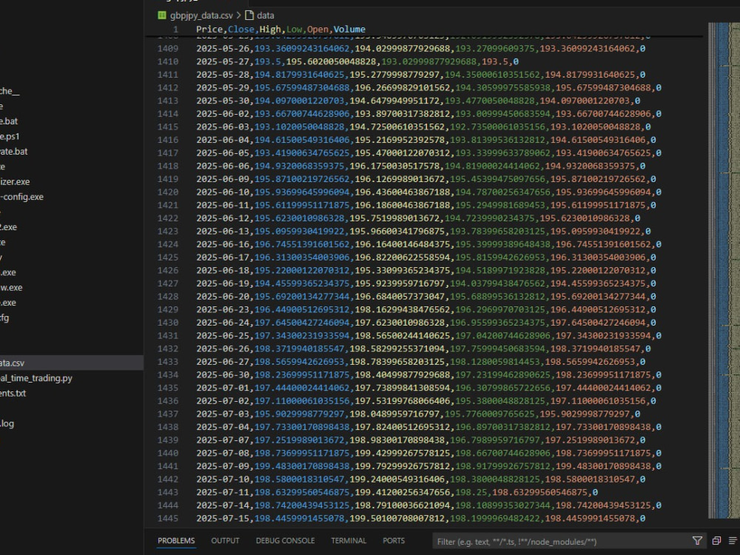Open al_time_trading.py in the explorer
The height and width of the screenshot is (555, 740).
click(x=36, y=378)
